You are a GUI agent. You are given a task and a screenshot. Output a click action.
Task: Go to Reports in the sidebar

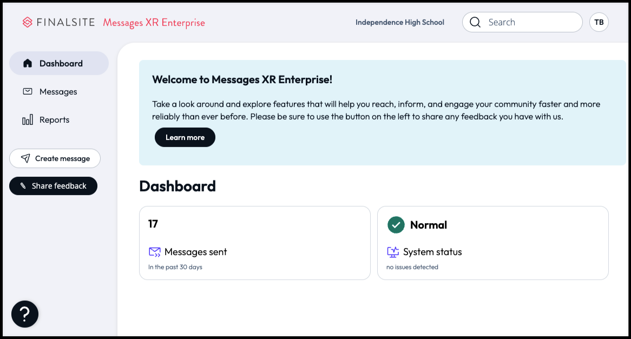pyautogui.click(x=54, y=120)
